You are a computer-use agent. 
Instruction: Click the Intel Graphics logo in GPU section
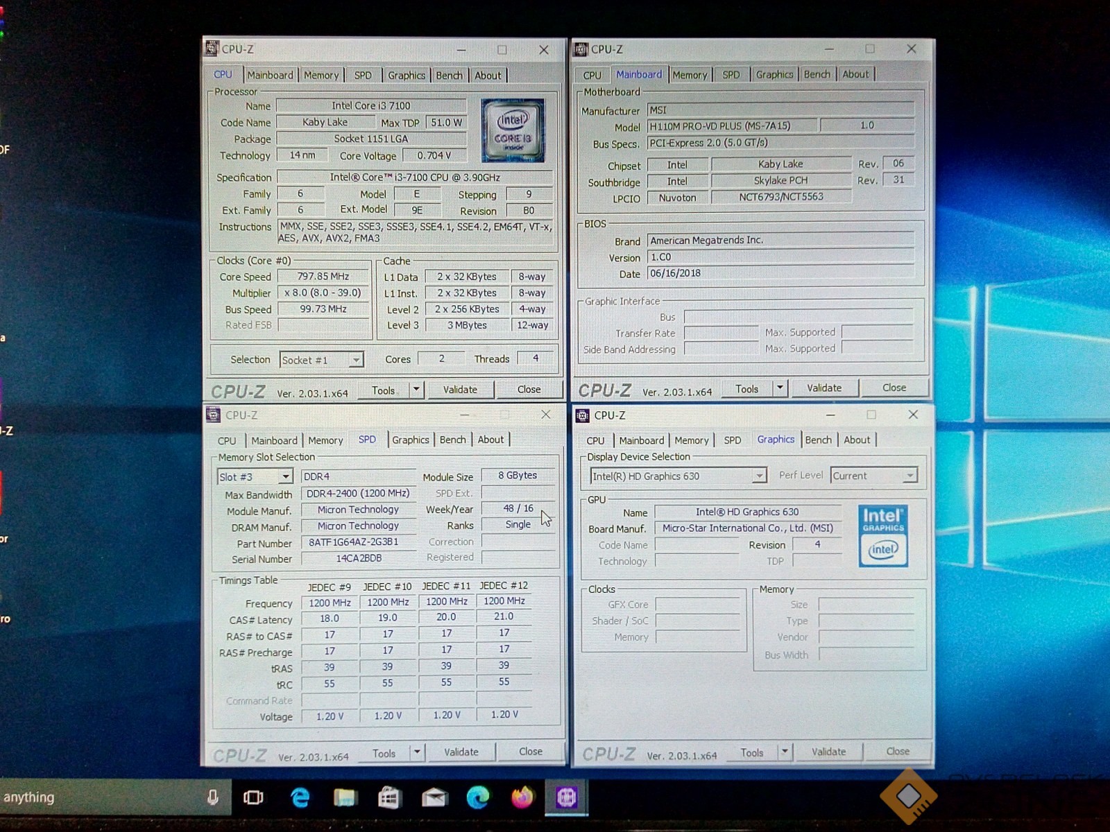(x=882, y=536)
